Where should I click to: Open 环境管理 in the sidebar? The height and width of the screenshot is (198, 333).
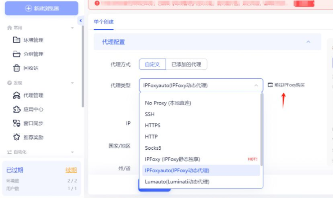tap(33, 40)
